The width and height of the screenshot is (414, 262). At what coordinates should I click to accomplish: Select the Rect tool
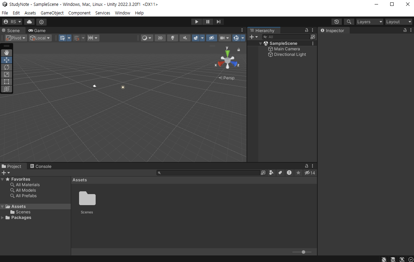[7, 82]
